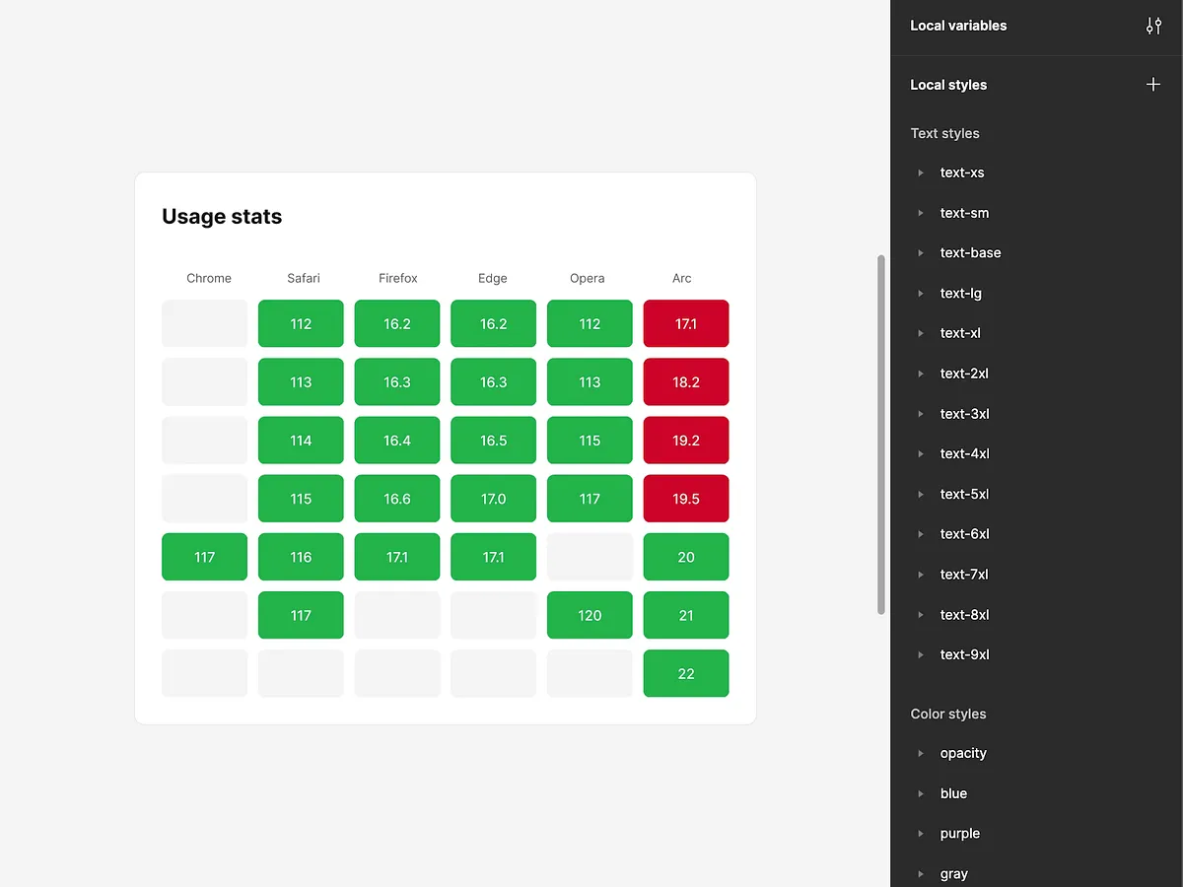Click the Local variables header

point(958,26)
